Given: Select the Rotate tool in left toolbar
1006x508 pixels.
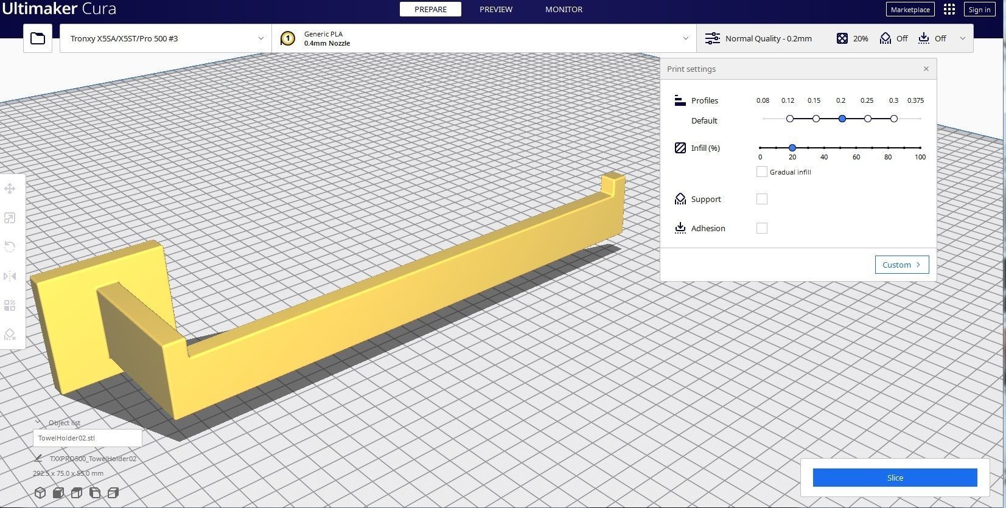Looking at the screenshot, I should click(x=10, y=246).
